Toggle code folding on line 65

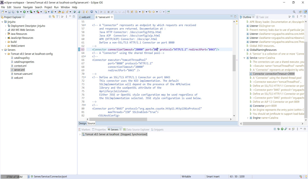pos(85,56)
